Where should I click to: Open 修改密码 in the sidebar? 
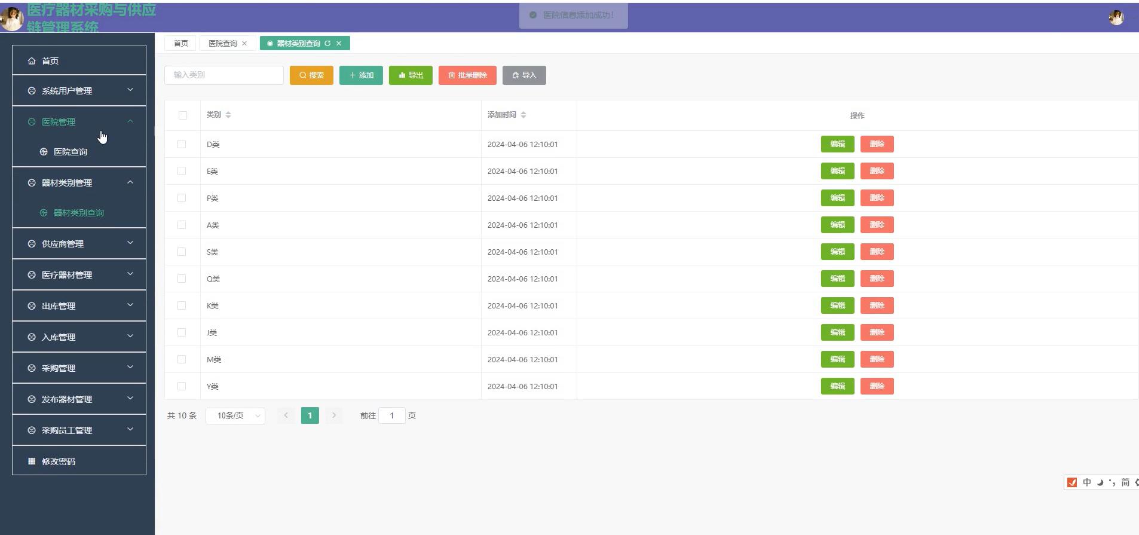(x=79, y=461)
